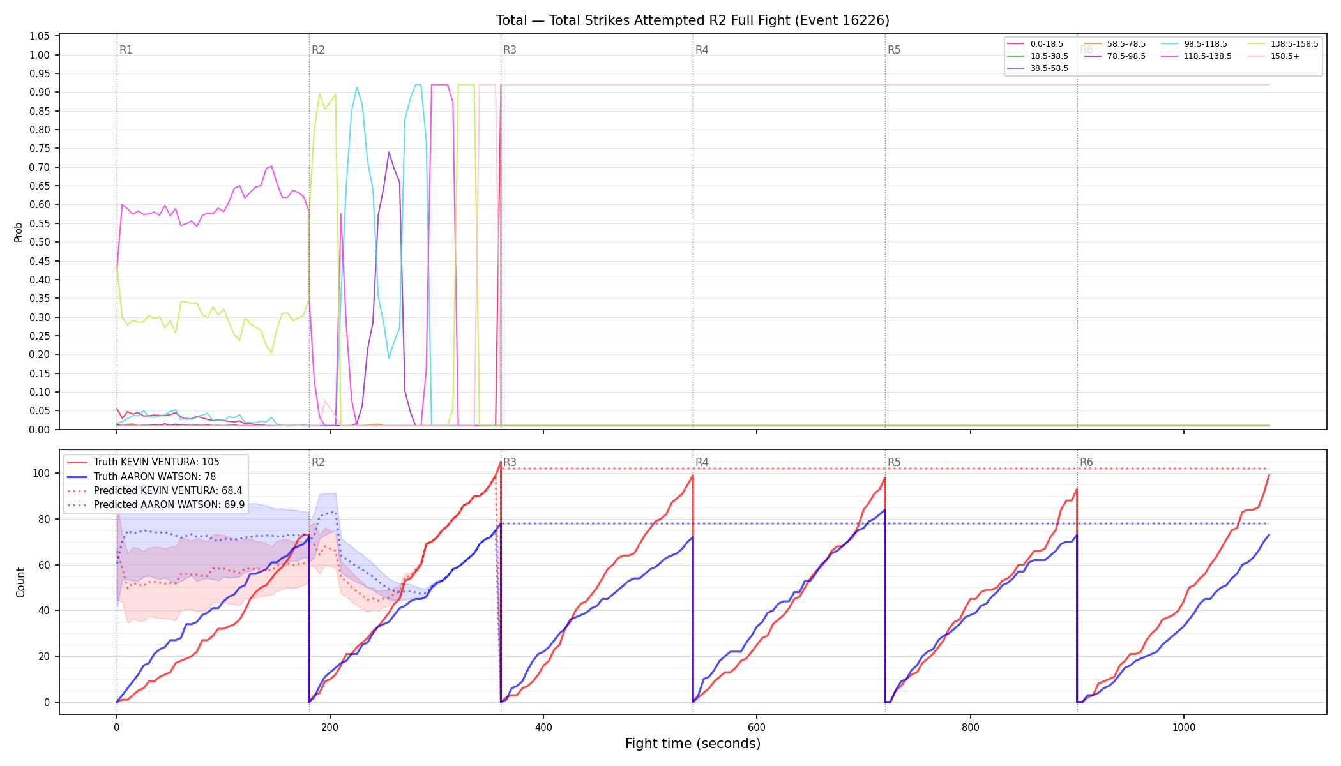This screenshot has width=1341, height=766.
Task: Select Predicted AARON WATSON: 69.9 legend item
Action: point(156,505)
